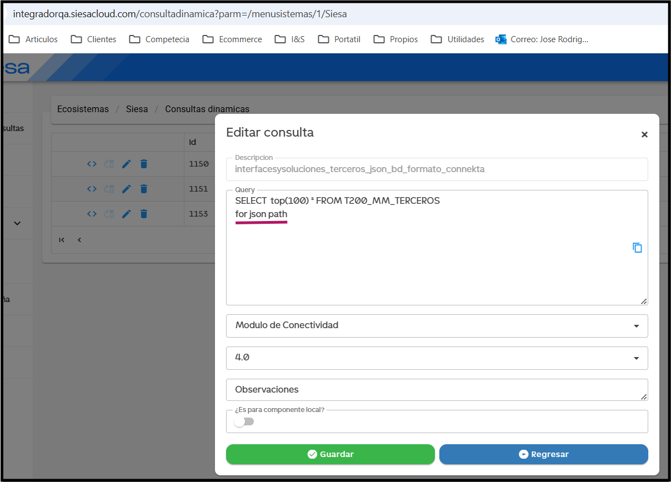Navigate to Ecosistemas via the breadcrumb link
The width and height of the screenshot is (671, 482).
coord(83,109)
